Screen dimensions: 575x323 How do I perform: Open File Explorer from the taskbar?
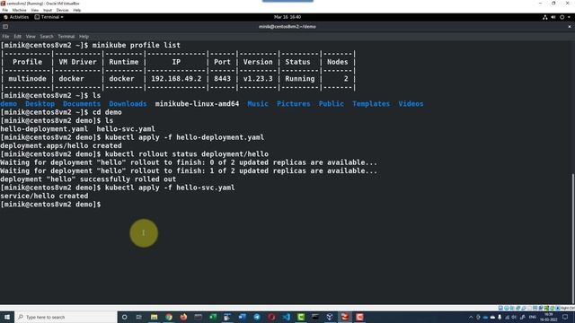tap(154, 317)
